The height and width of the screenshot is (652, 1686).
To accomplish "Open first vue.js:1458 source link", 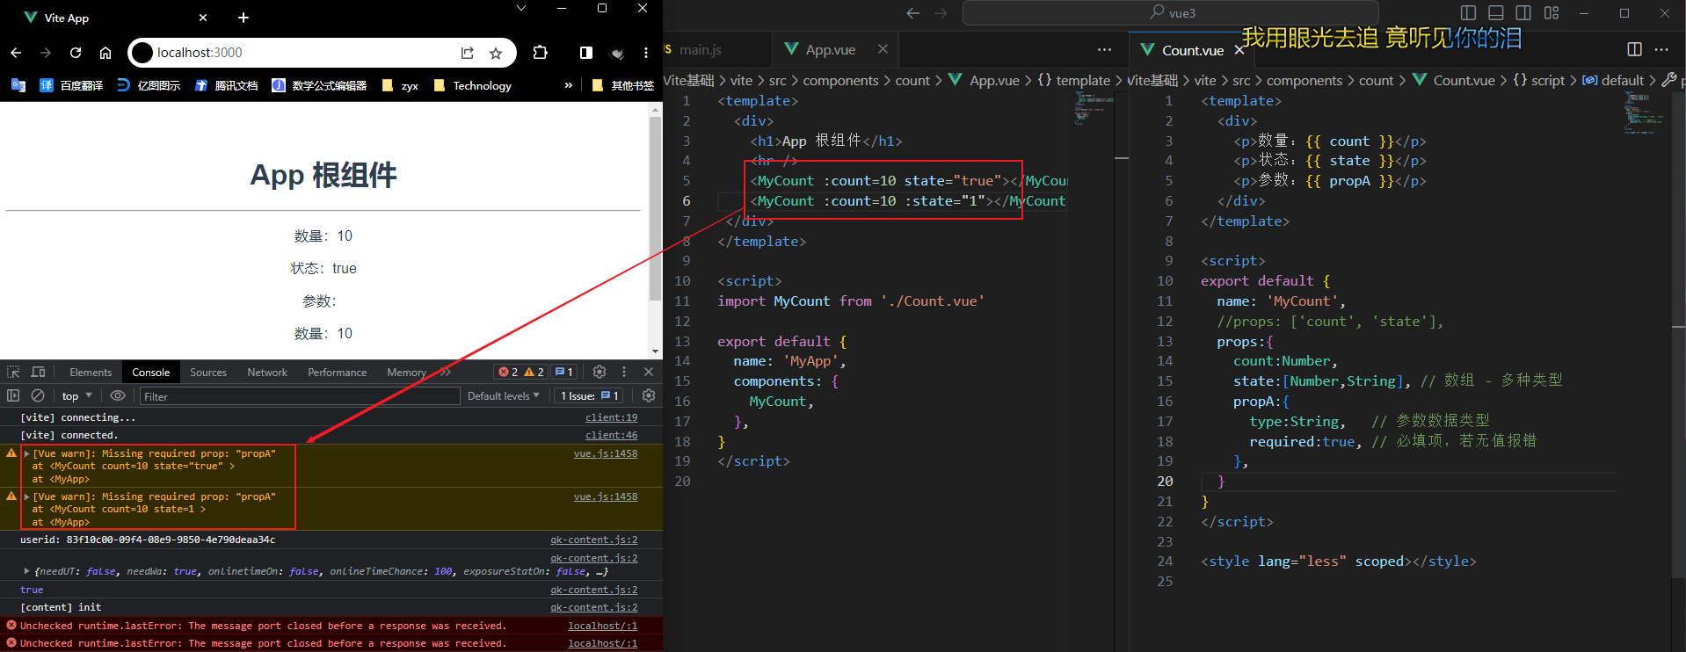I will [606, 453].
